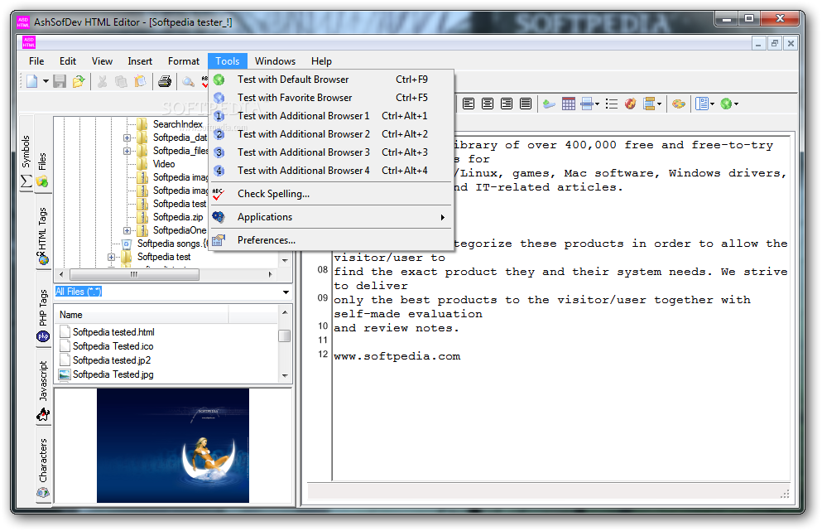Align text right in toolbar
The image size is (822, 531).
507,104
